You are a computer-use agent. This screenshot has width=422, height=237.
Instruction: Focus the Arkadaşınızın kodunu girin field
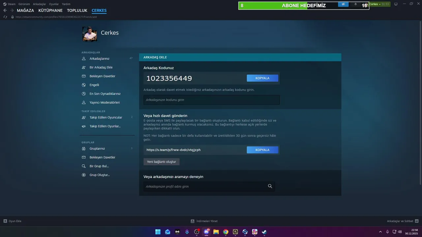click(212, 100)
